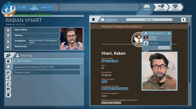Click Raban Vhart's profile portrait

point(71,39)
